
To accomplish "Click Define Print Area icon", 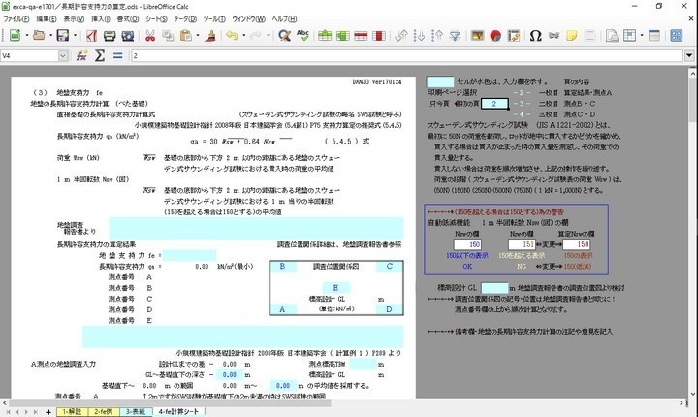I will (612, 36).
